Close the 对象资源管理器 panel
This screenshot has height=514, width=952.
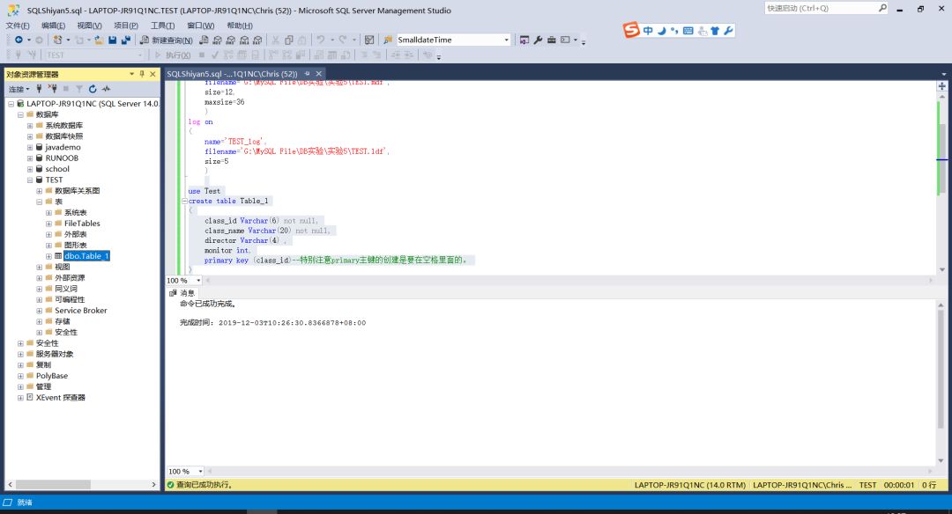tap(153, 74)
